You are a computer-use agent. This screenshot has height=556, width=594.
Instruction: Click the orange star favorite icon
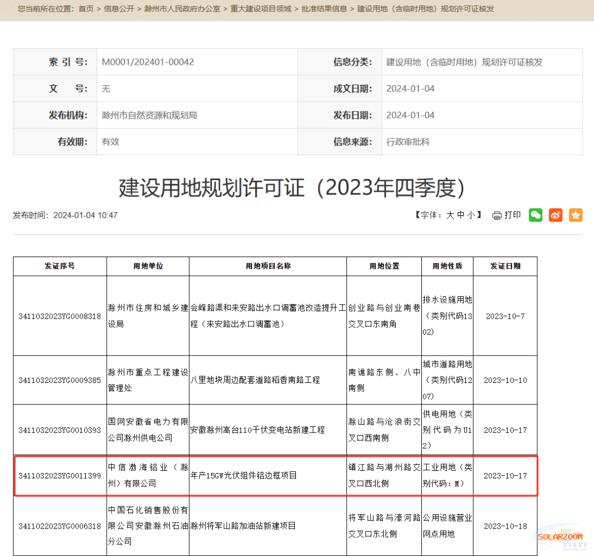(x=576, y=215)
